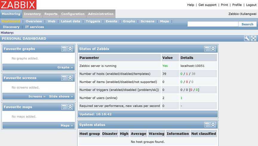The image size is (258, 146).
Task: Click 'Updated: 16:16:42' status text
Action: [96, 114]
